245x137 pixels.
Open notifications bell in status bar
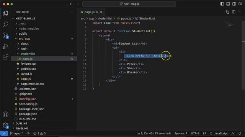[240, 133]
